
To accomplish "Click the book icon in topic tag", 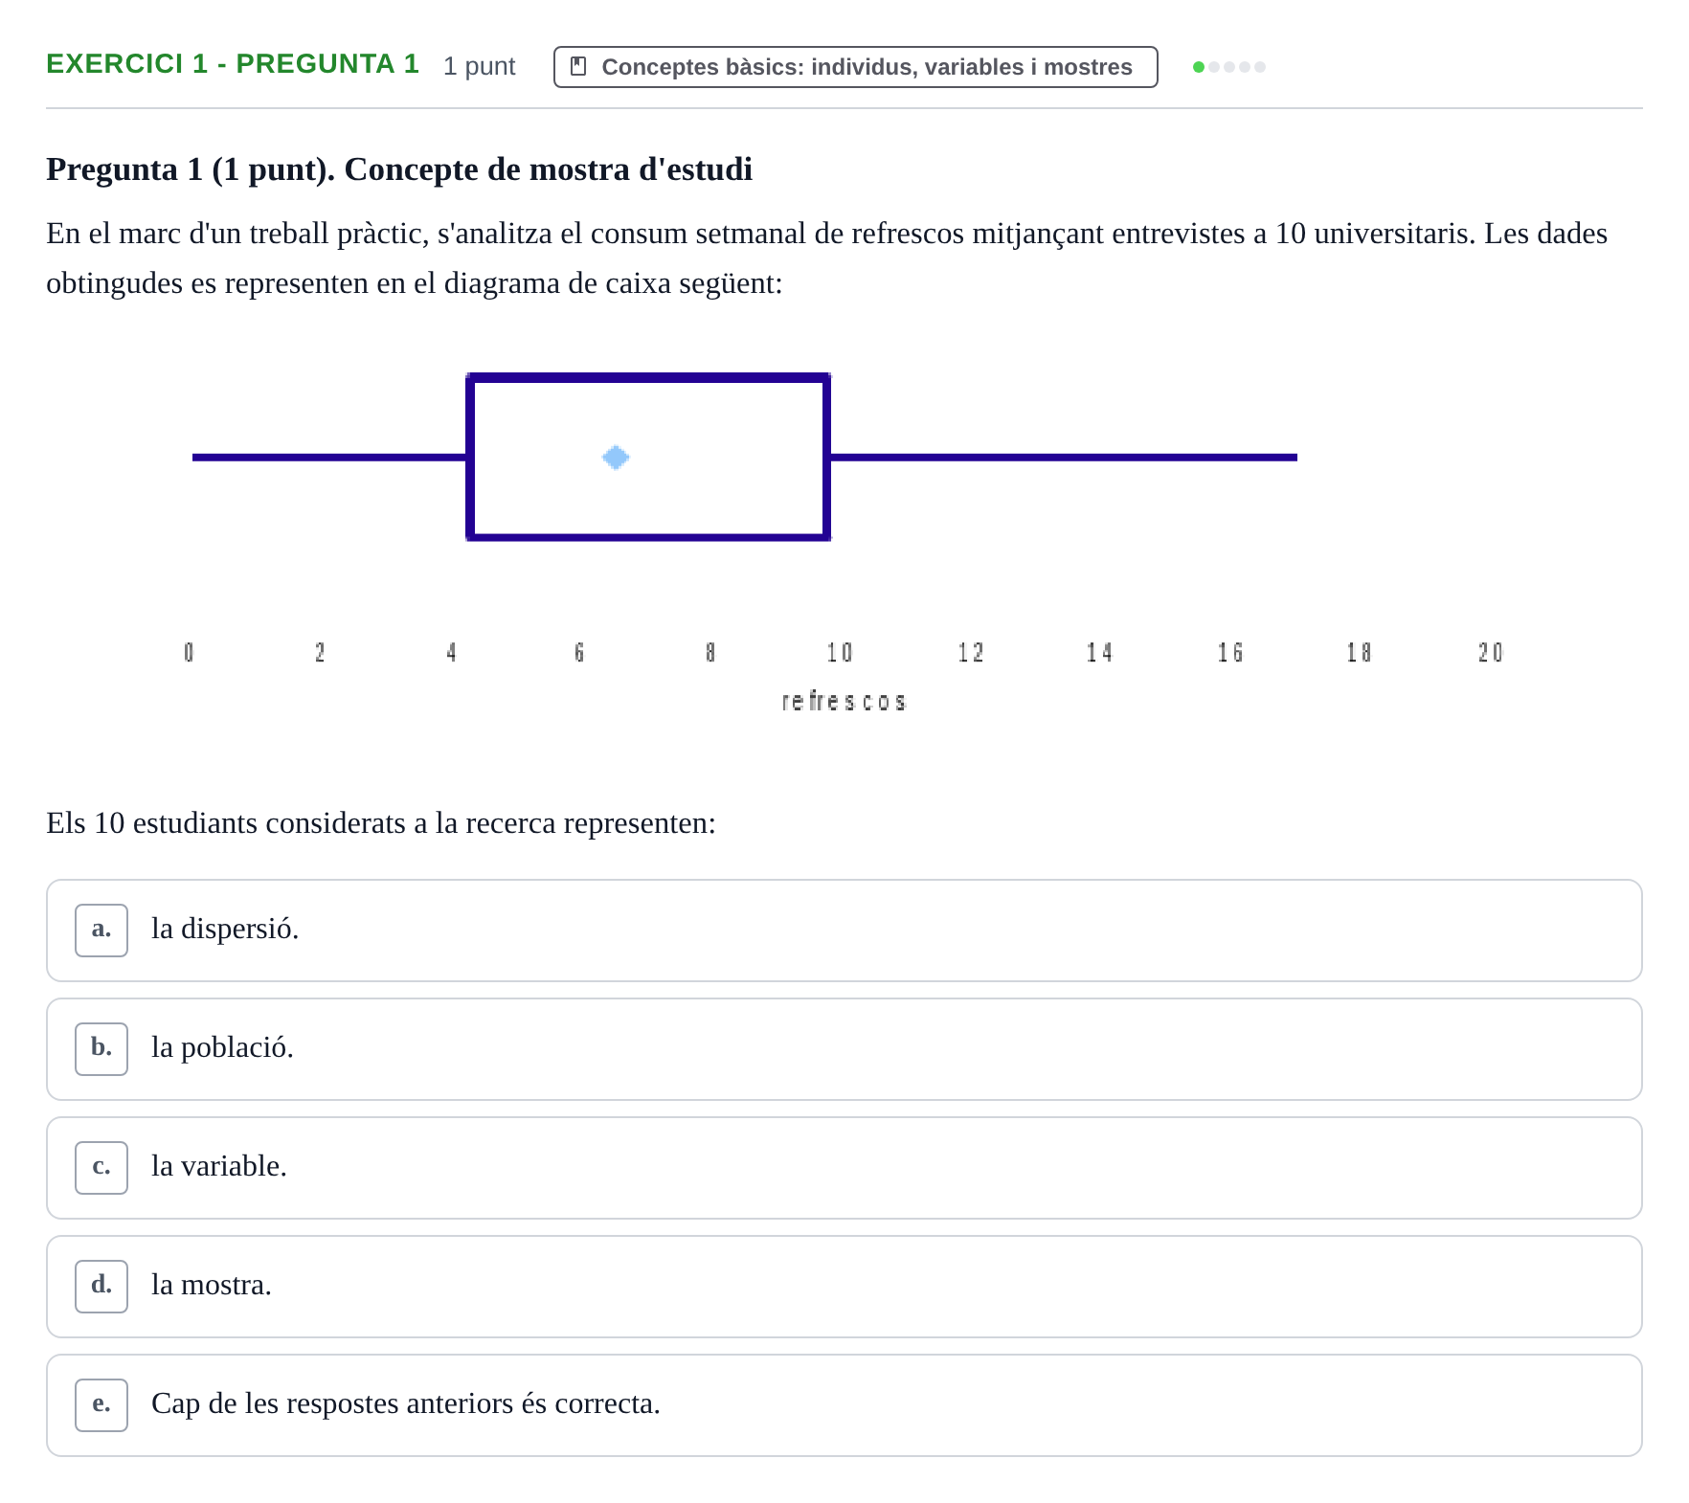I will [x=578, y=67].
